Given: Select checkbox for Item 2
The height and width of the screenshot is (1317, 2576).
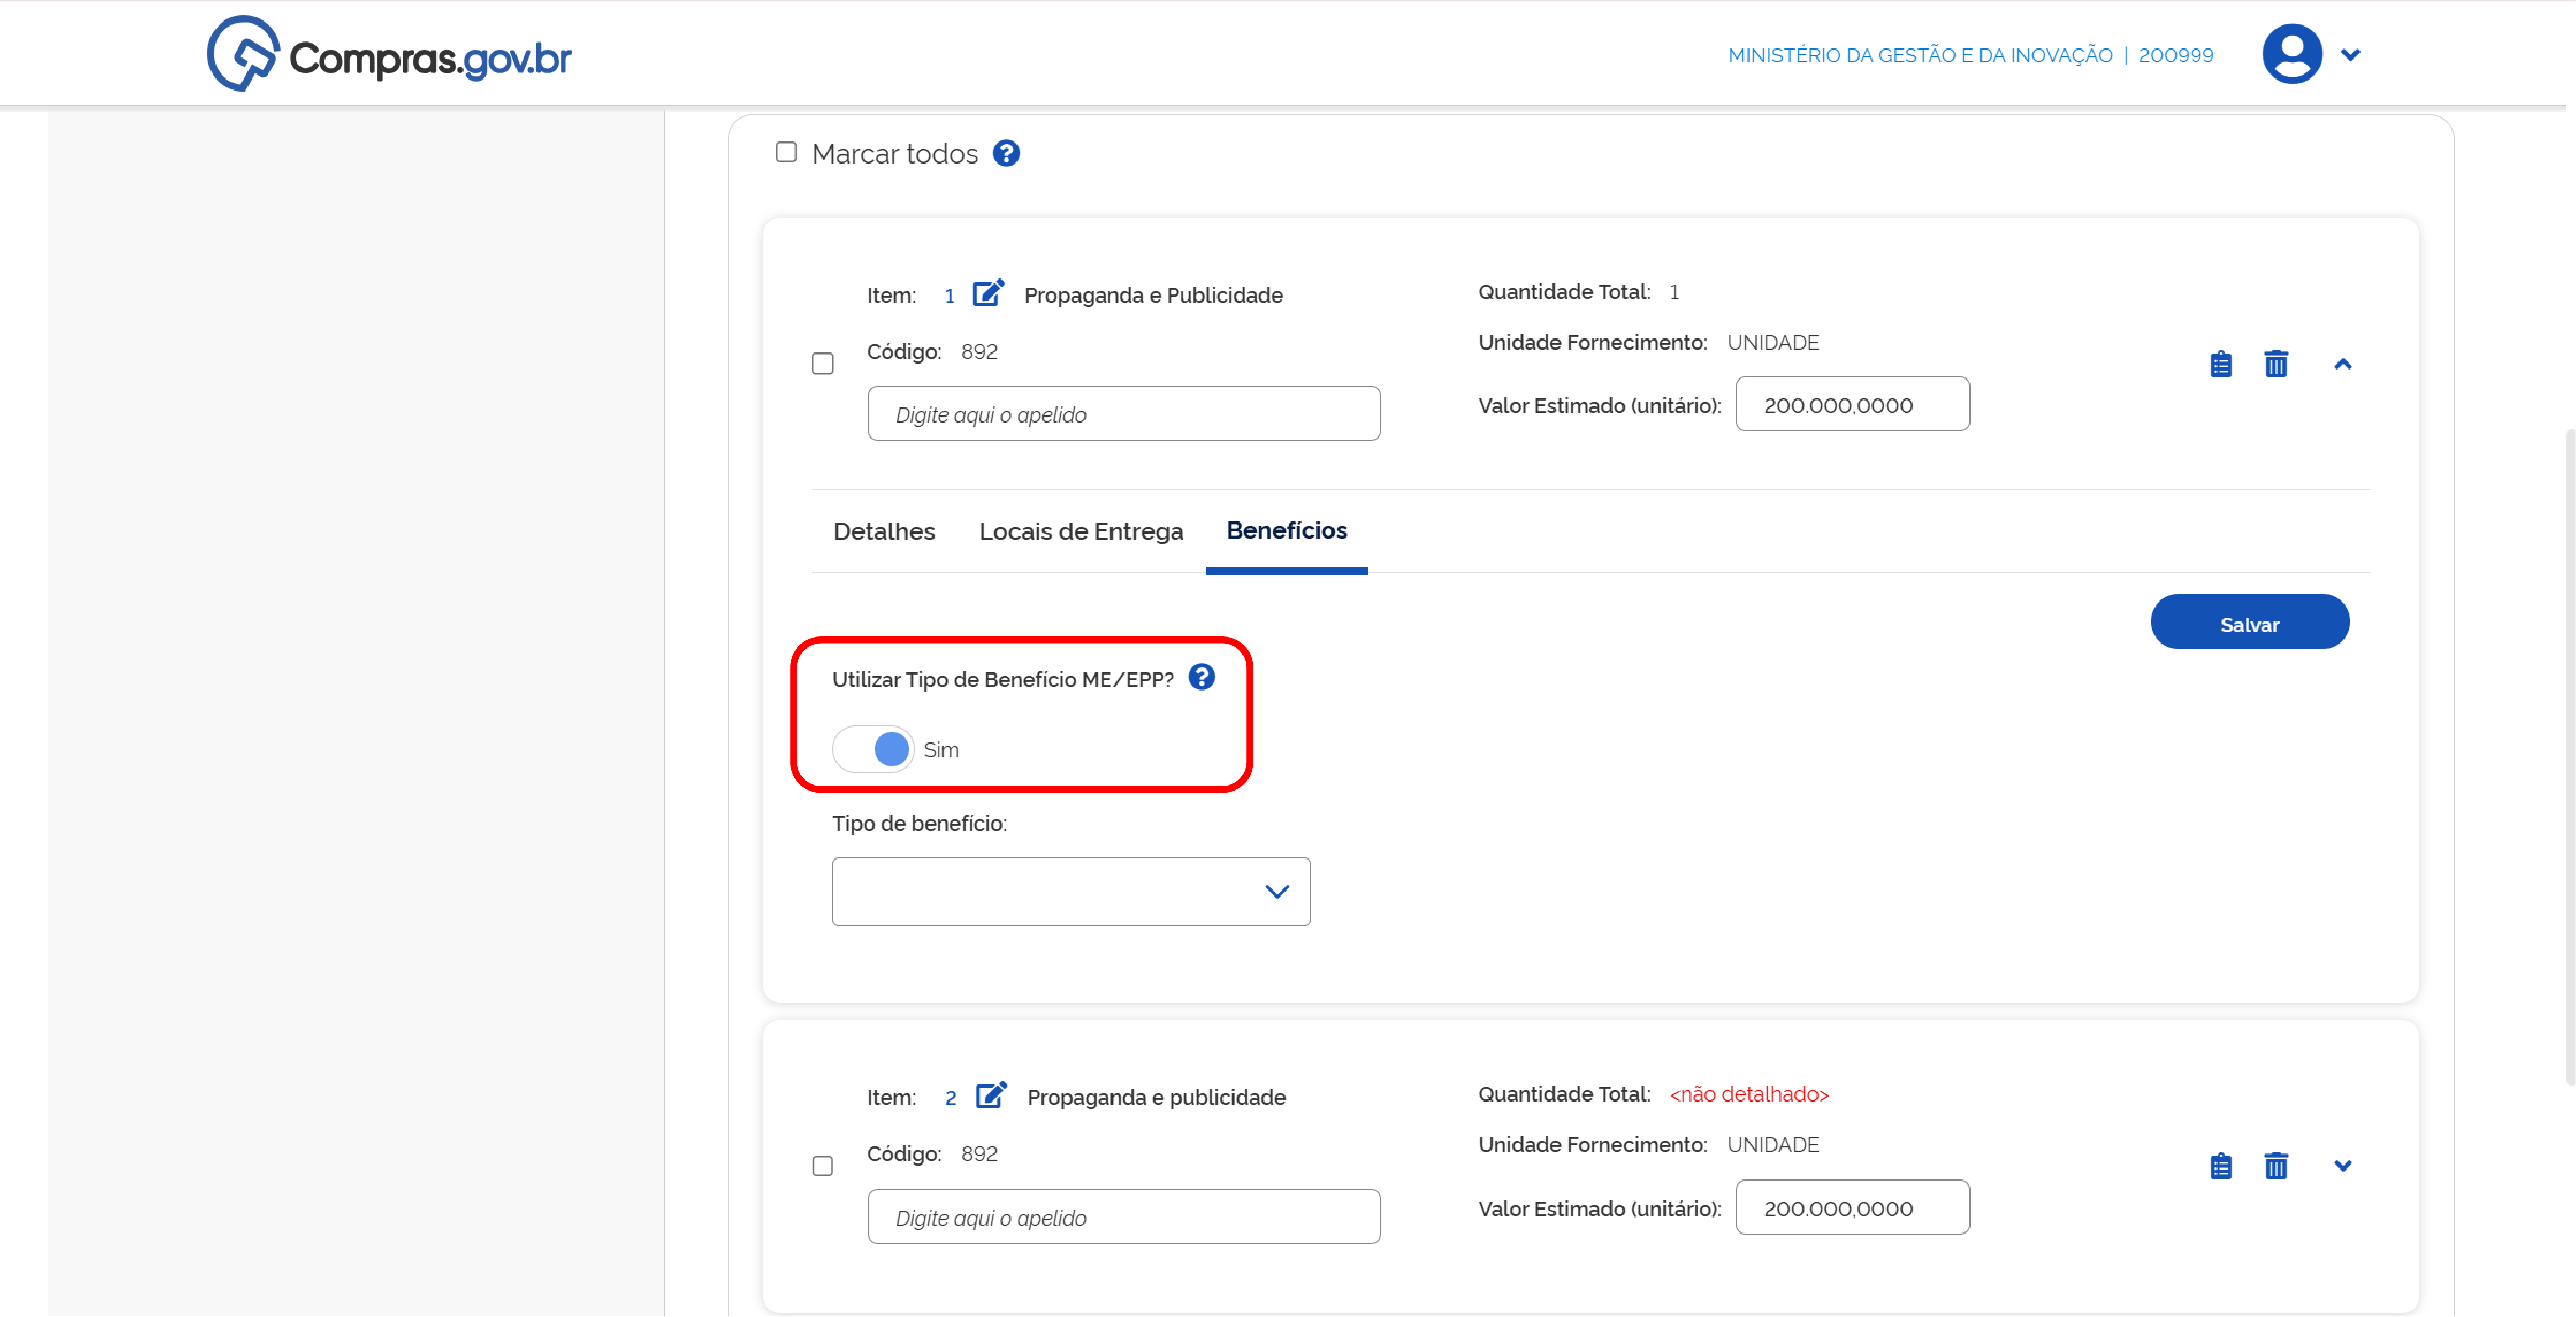Looking at the screenshot, I should click(822, 1165).
